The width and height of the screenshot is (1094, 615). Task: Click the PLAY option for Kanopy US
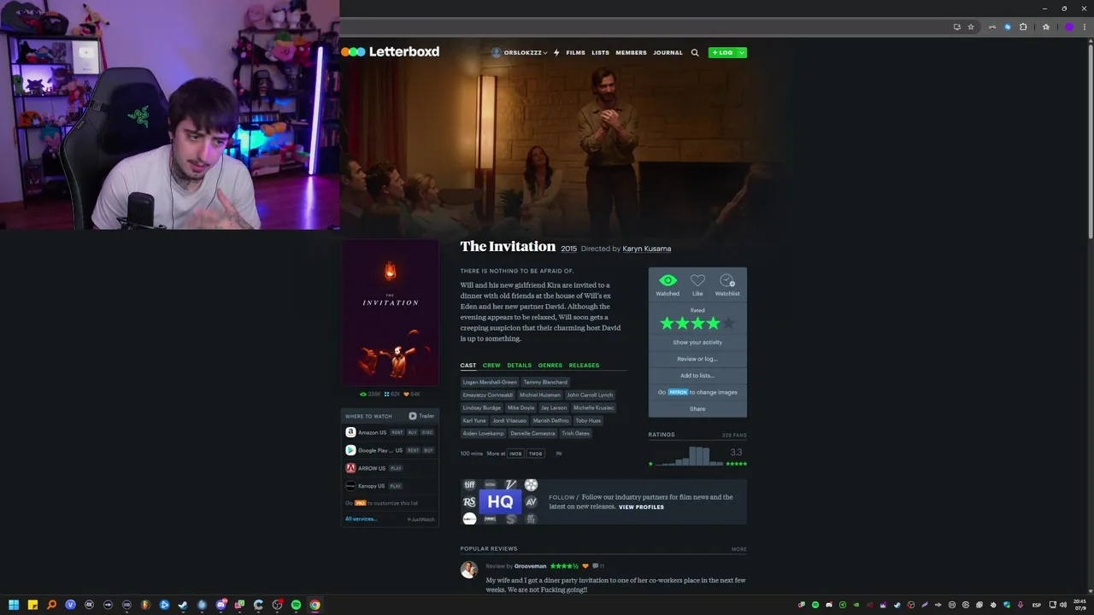pyautogui.click(x=396, y=486)
